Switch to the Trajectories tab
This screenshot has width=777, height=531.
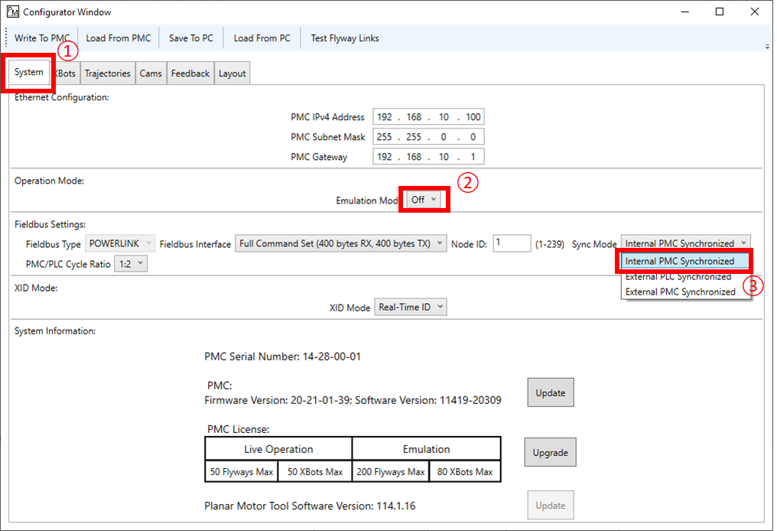coord(107,73)
